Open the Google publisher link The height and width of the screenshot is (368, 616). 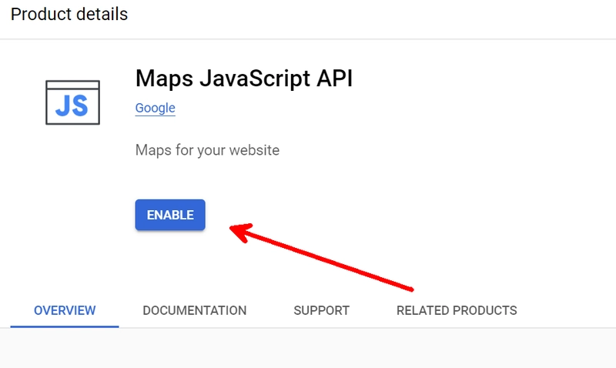[156, 108]
